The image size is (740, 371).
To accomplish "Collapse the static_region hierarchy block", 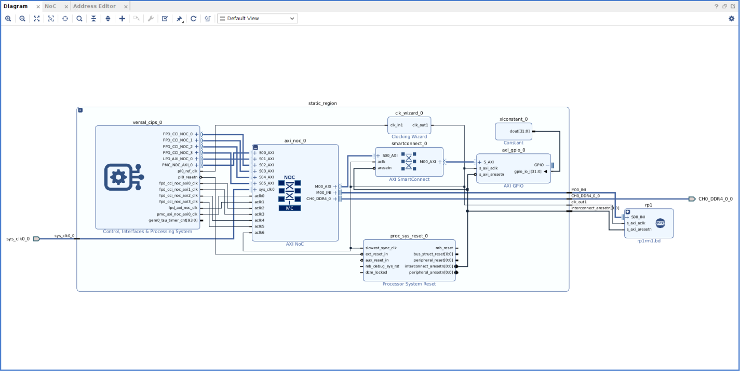I will (x=80, y=109).
